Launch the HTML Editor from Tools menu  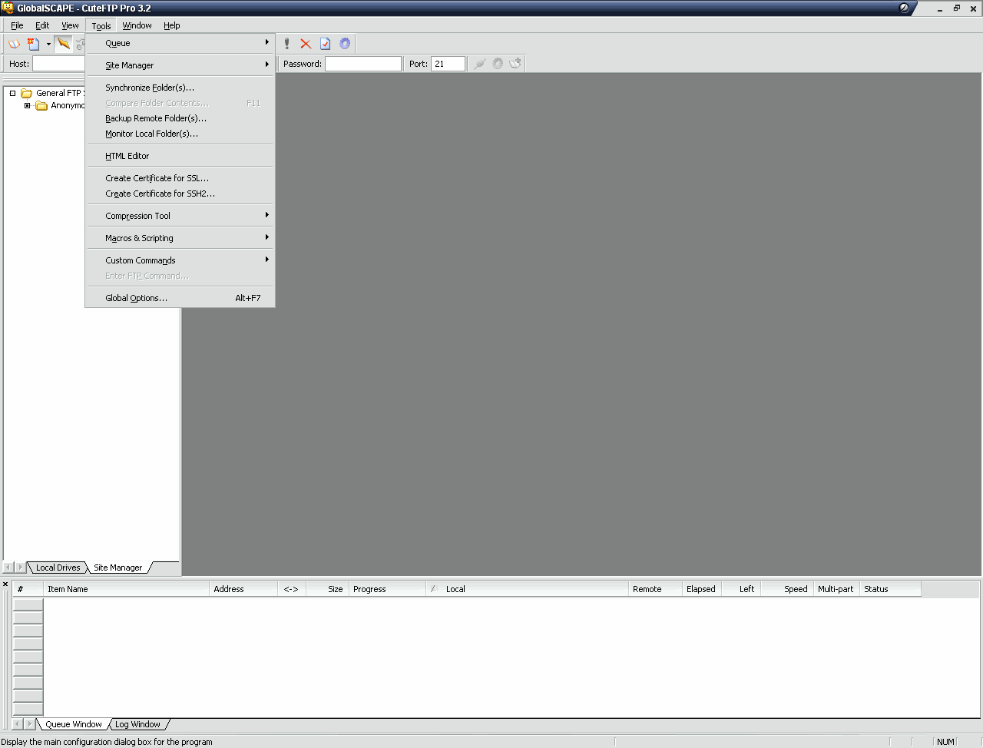coord(180,156)
